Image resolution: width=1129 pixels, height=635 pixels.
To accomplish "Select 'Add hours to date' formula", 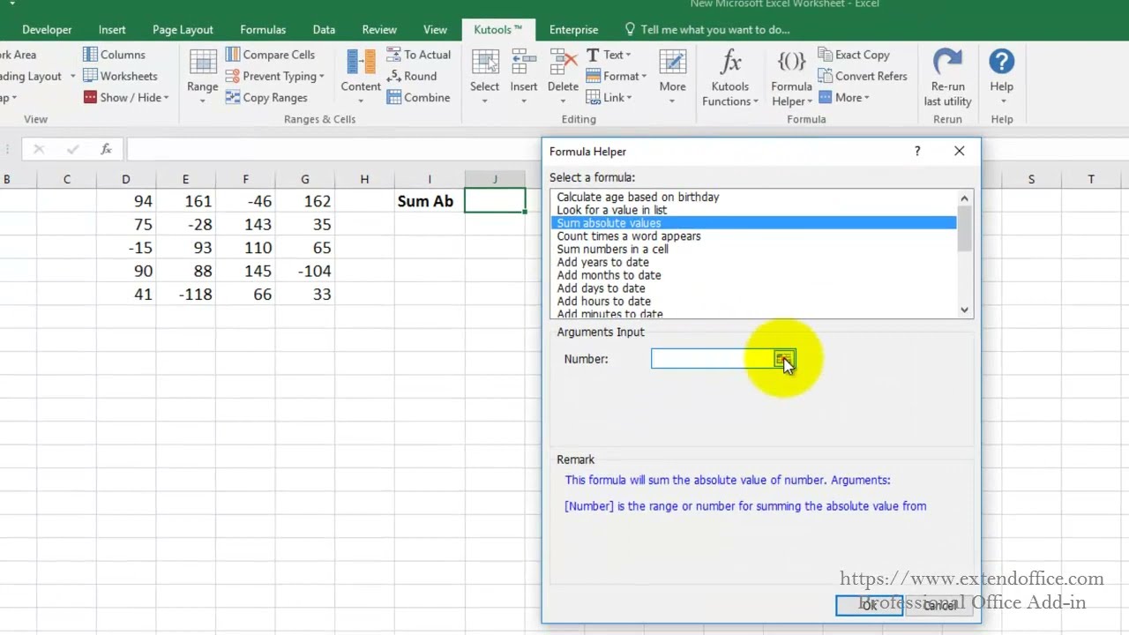I will tap(603, 301).
